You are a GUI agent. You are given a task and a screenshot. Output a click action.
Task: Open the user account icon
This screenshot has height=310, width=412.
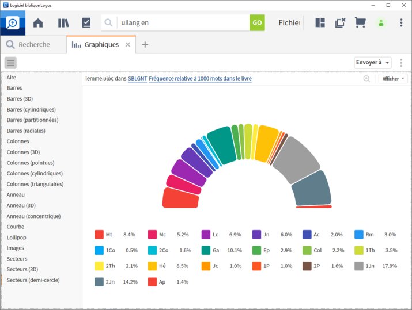[381, 23]
